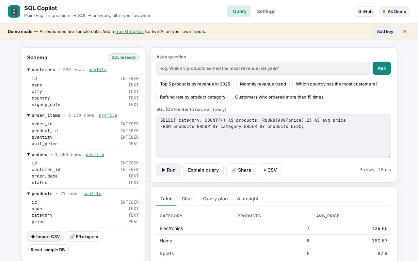The image size is (418, 261).
Task: Choose 'Customers who ordered more than 15 times' suggestion
Action: [279, 97]
